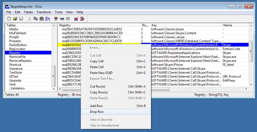Open the Tools menu
The width and height of the screenshot is (257, 132).
pos(59,12)
